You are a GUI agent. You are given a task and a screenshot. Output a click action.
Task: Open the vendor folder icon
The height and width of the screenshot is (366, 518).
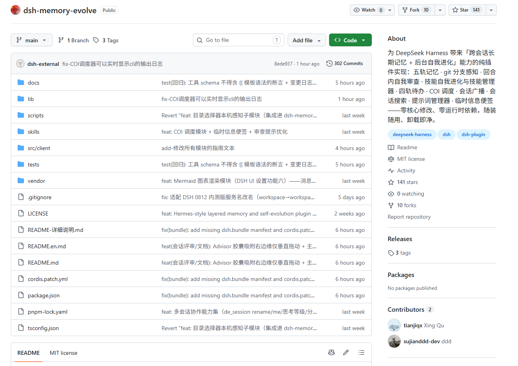21,181
